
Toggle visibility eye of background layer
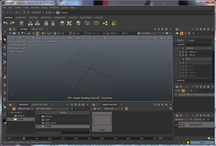coord(176,125)
